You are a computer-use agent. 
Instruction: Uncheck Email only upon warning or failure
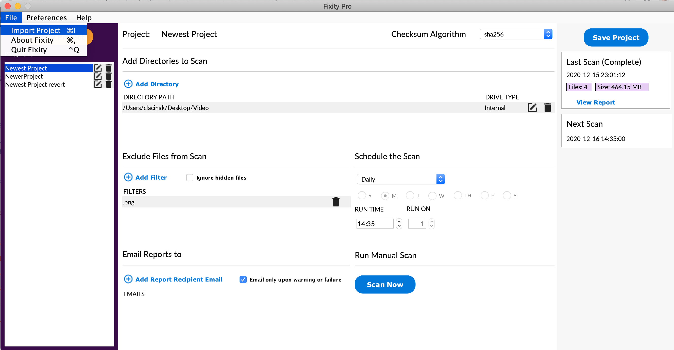tap(243, 279)
